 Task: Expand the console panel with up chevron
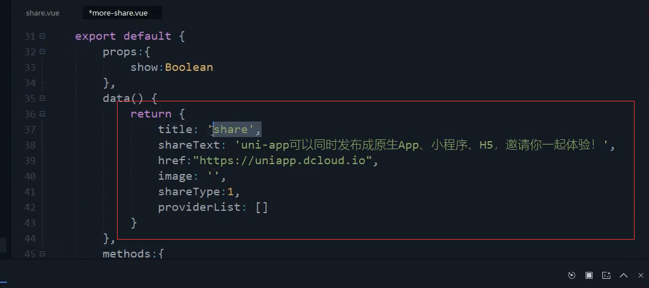point(623,275)
